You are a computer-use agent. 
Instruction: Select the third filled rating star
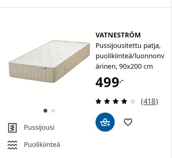point(116,102)
